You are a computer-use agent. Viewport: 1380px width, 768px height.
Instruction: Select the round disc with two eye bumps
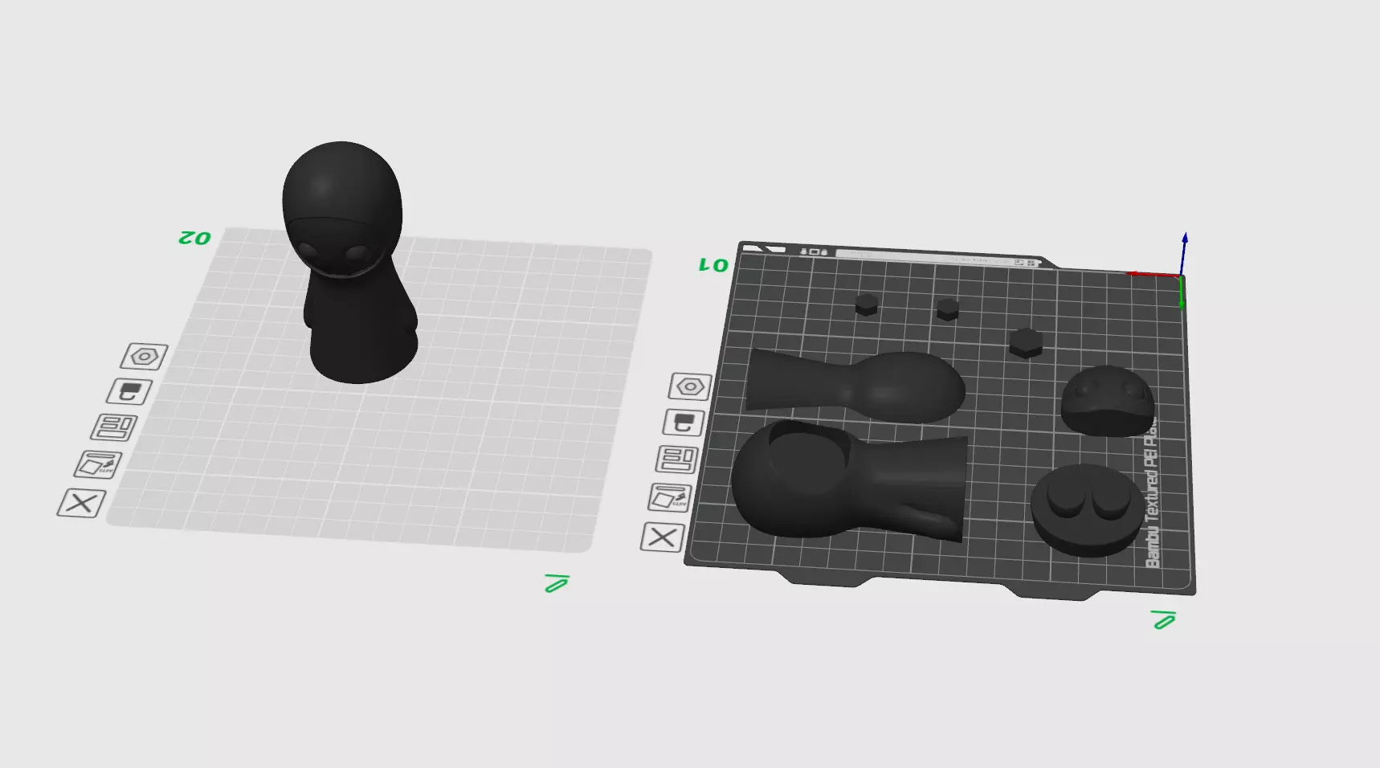(1088, 510)
